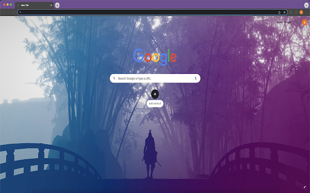Open a new browser tab with plus button

coord(57,5)
